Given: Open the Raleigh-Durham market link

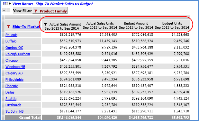Looking at the screenshot, I should pos(18,54).
